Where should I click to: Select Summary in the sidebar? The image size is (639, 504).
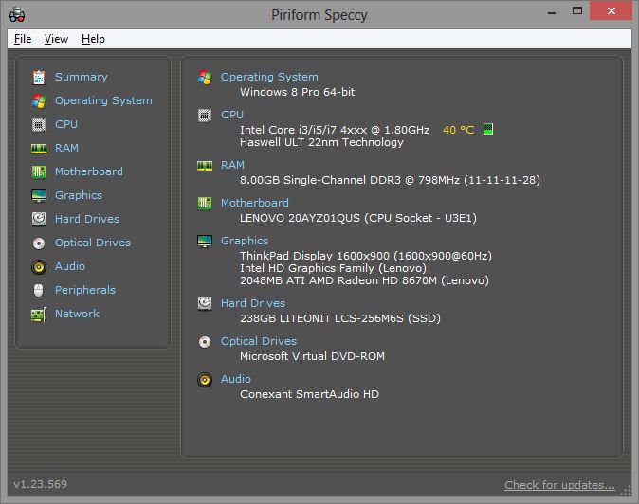tap(82, 77)
